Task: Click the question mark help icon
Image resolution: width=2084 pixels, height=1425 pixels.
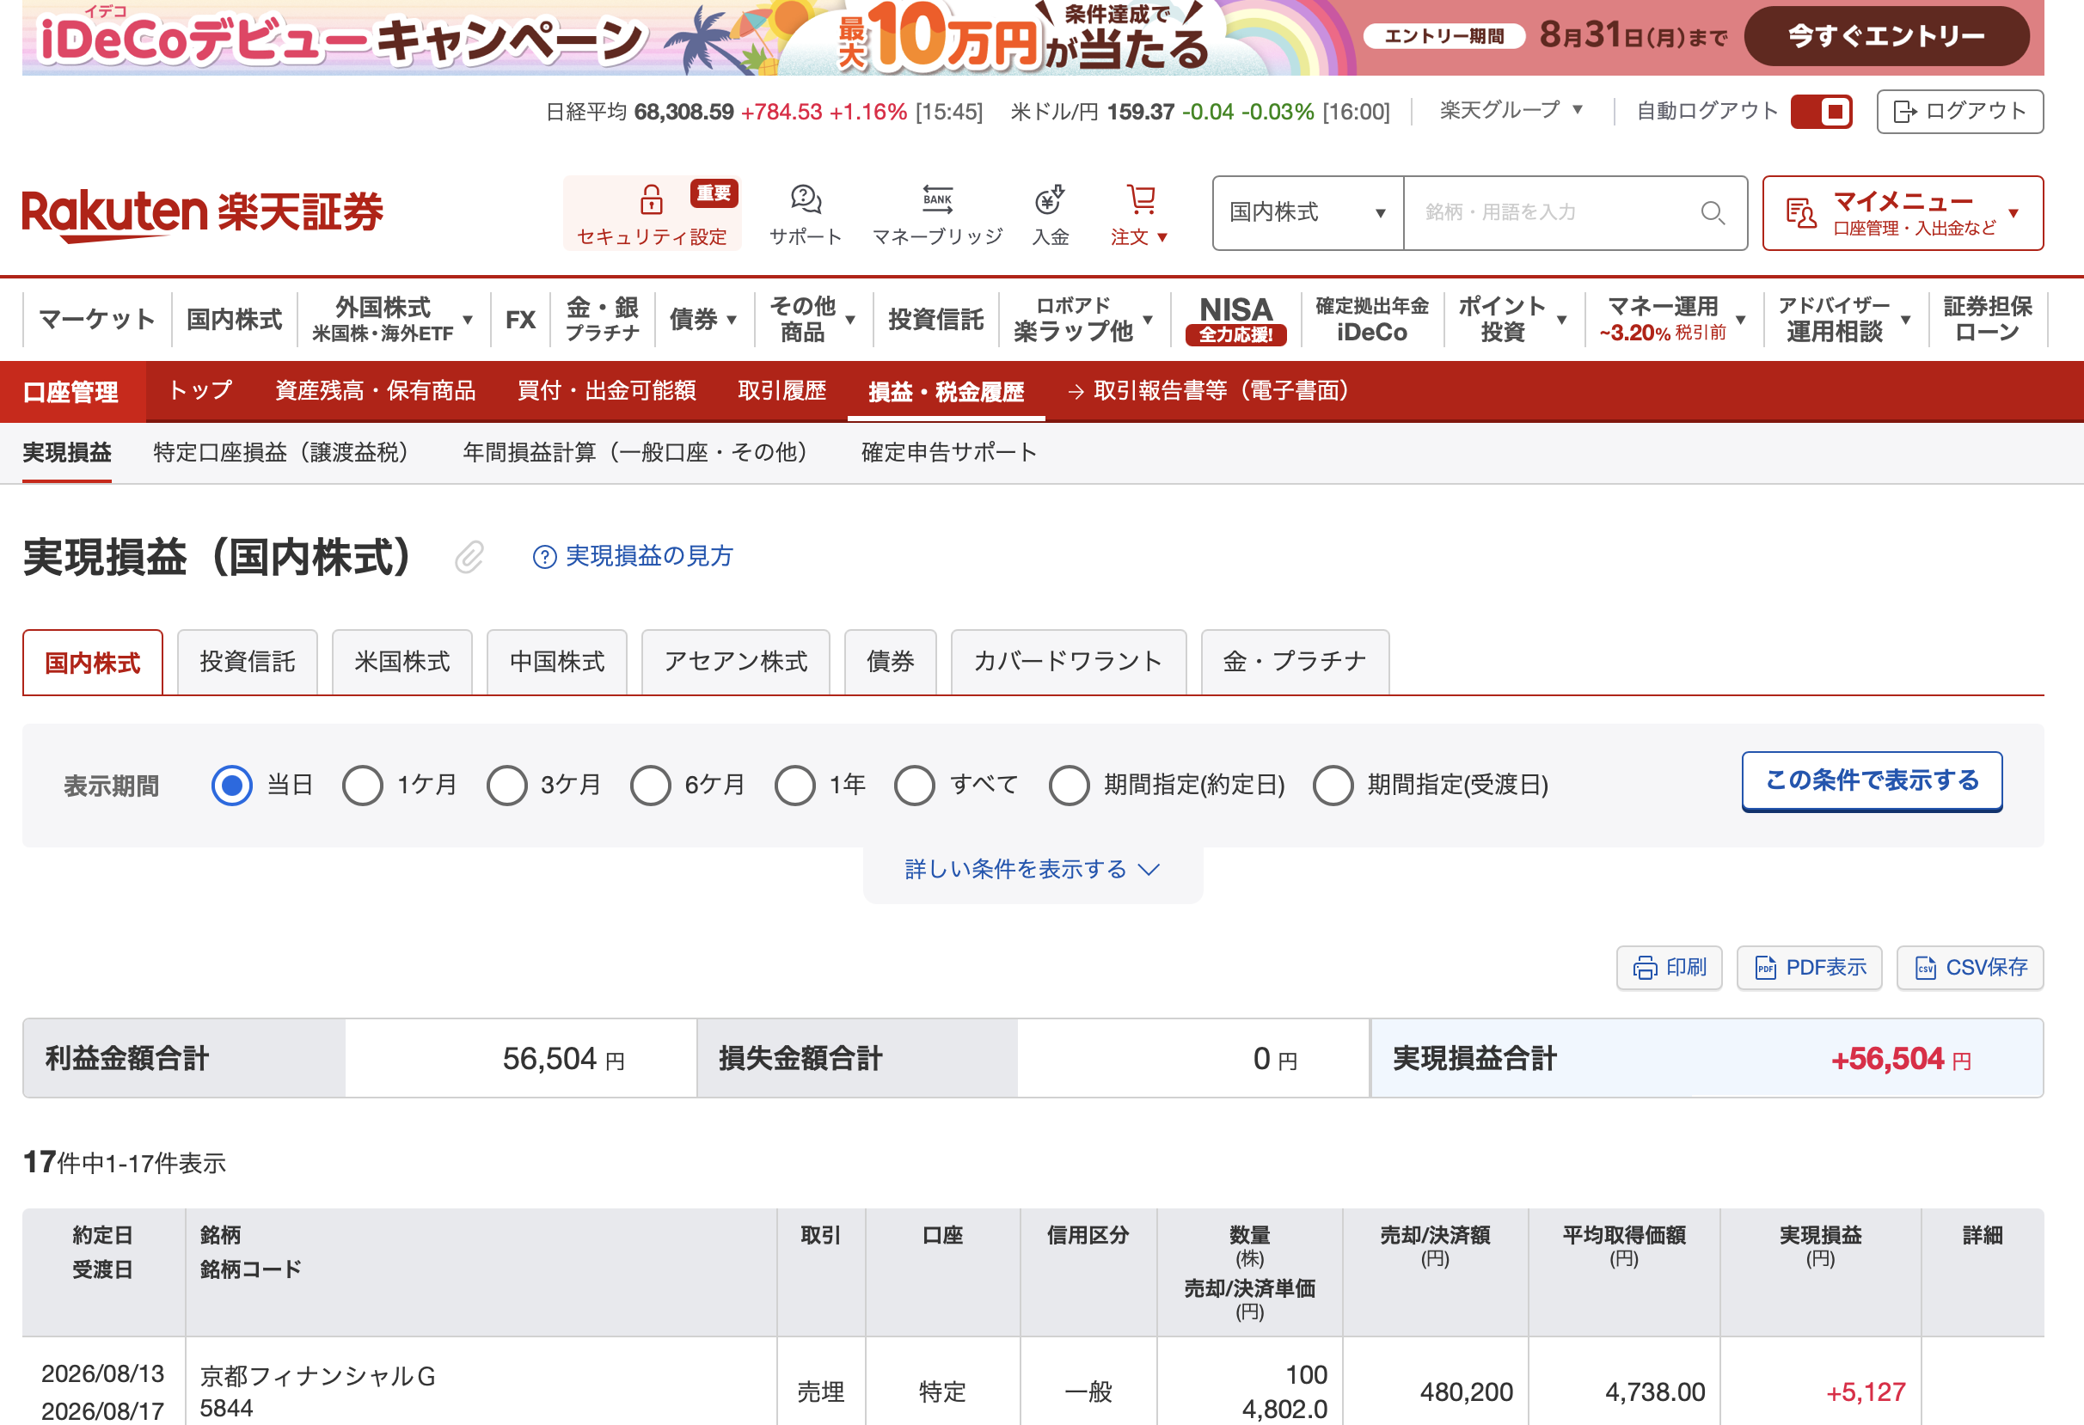Action: [544, 557]
